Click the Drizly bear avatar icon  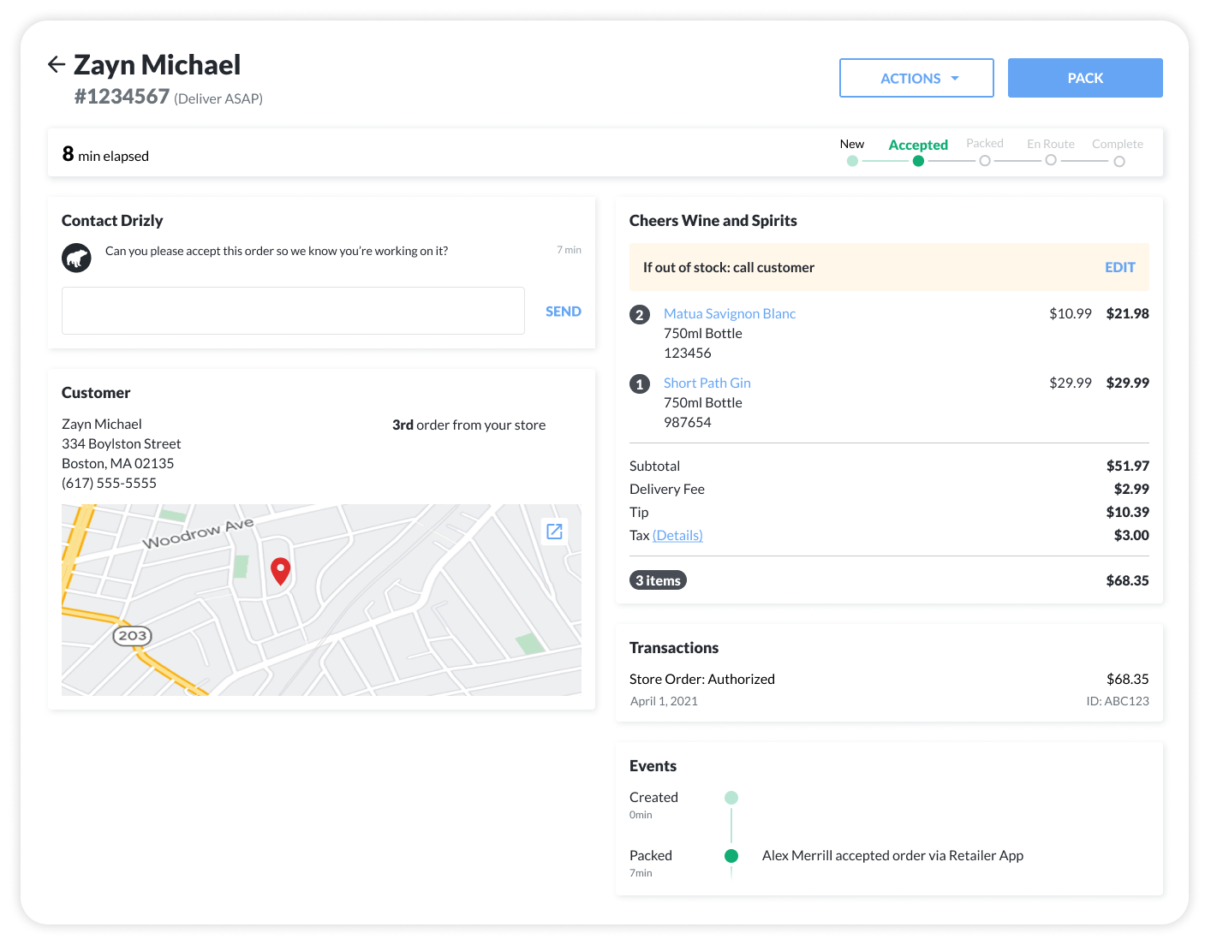pos(76,258)
